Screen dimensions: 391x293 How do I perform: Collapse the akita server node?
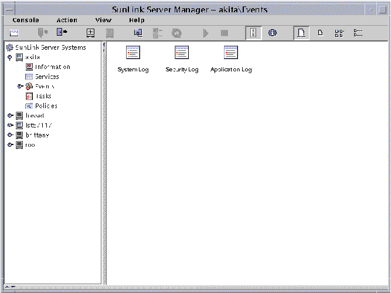pos(10,57)
